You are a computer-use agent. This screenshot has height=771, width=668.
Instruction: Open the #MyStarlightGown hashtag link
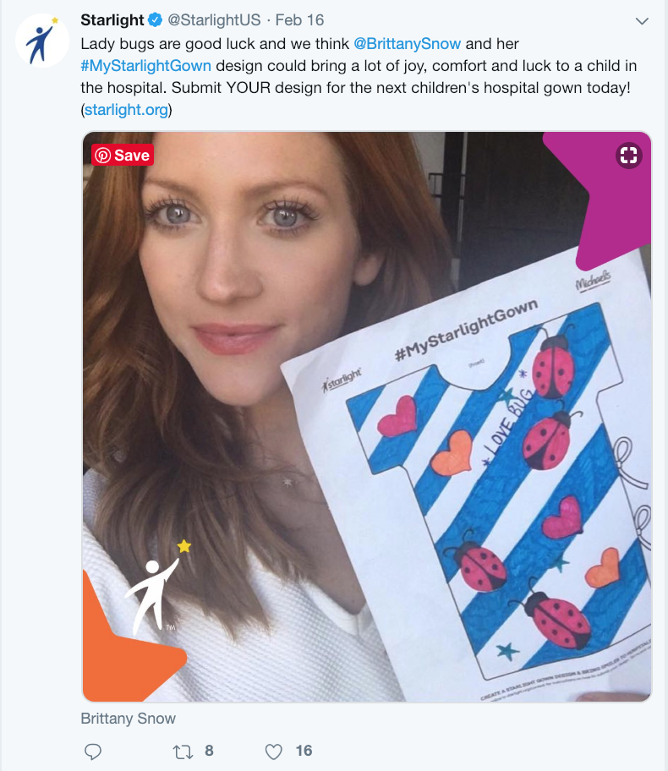click(x=145, y=66)
